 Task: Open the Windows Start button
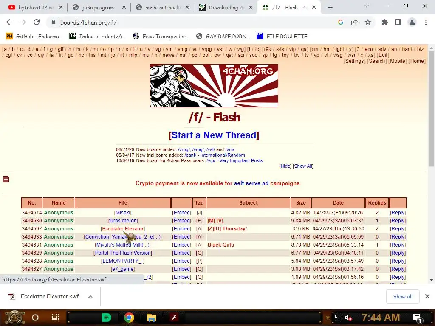[15, 318]
